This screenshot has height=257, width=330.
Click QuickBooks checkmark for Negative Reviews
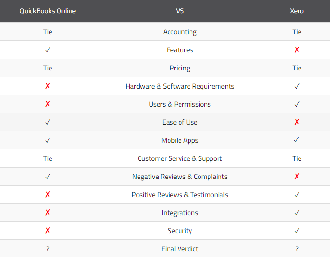[x=48, y=177]
